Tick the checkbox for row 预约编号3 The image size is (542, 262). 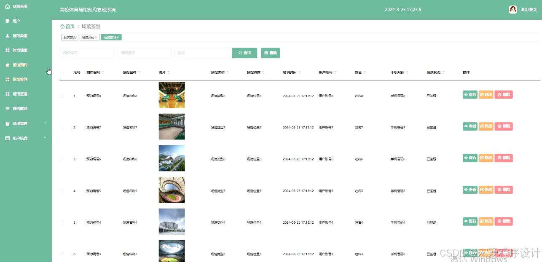tap(62, 254)
